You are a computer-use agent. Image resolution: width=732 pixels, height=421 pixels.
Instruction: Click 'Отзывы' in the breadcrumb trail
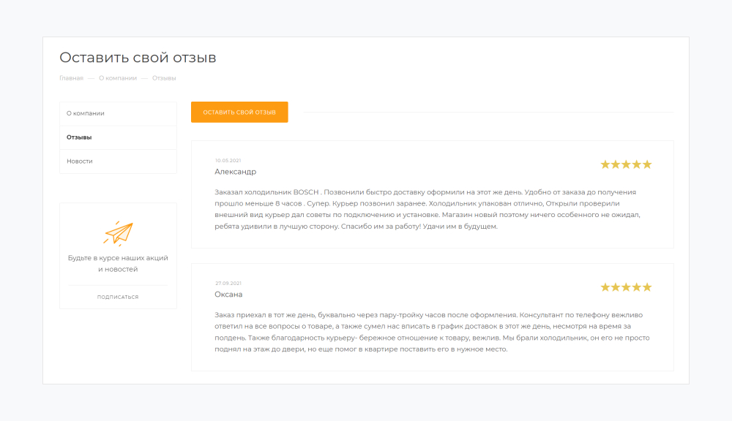tap(164, 78)
